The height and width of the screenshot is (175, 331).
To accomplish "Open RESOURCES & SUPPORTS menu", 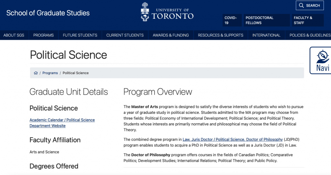I will (x=220, y=35).
